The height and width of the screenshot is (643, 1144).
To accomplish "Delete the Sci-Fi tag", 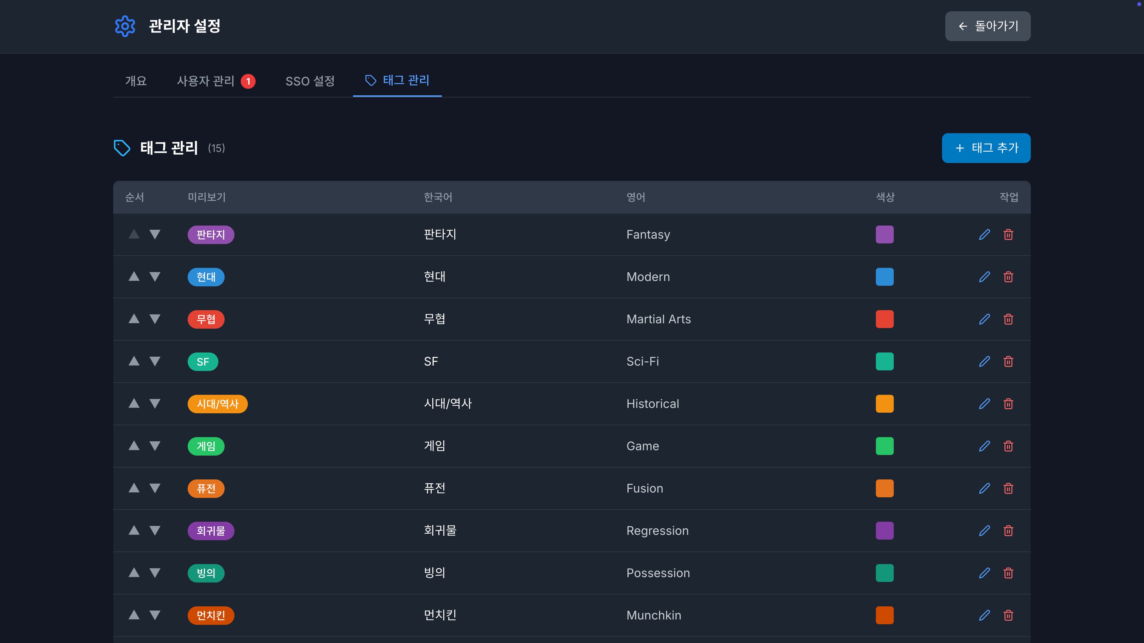I will (1008, 361).
